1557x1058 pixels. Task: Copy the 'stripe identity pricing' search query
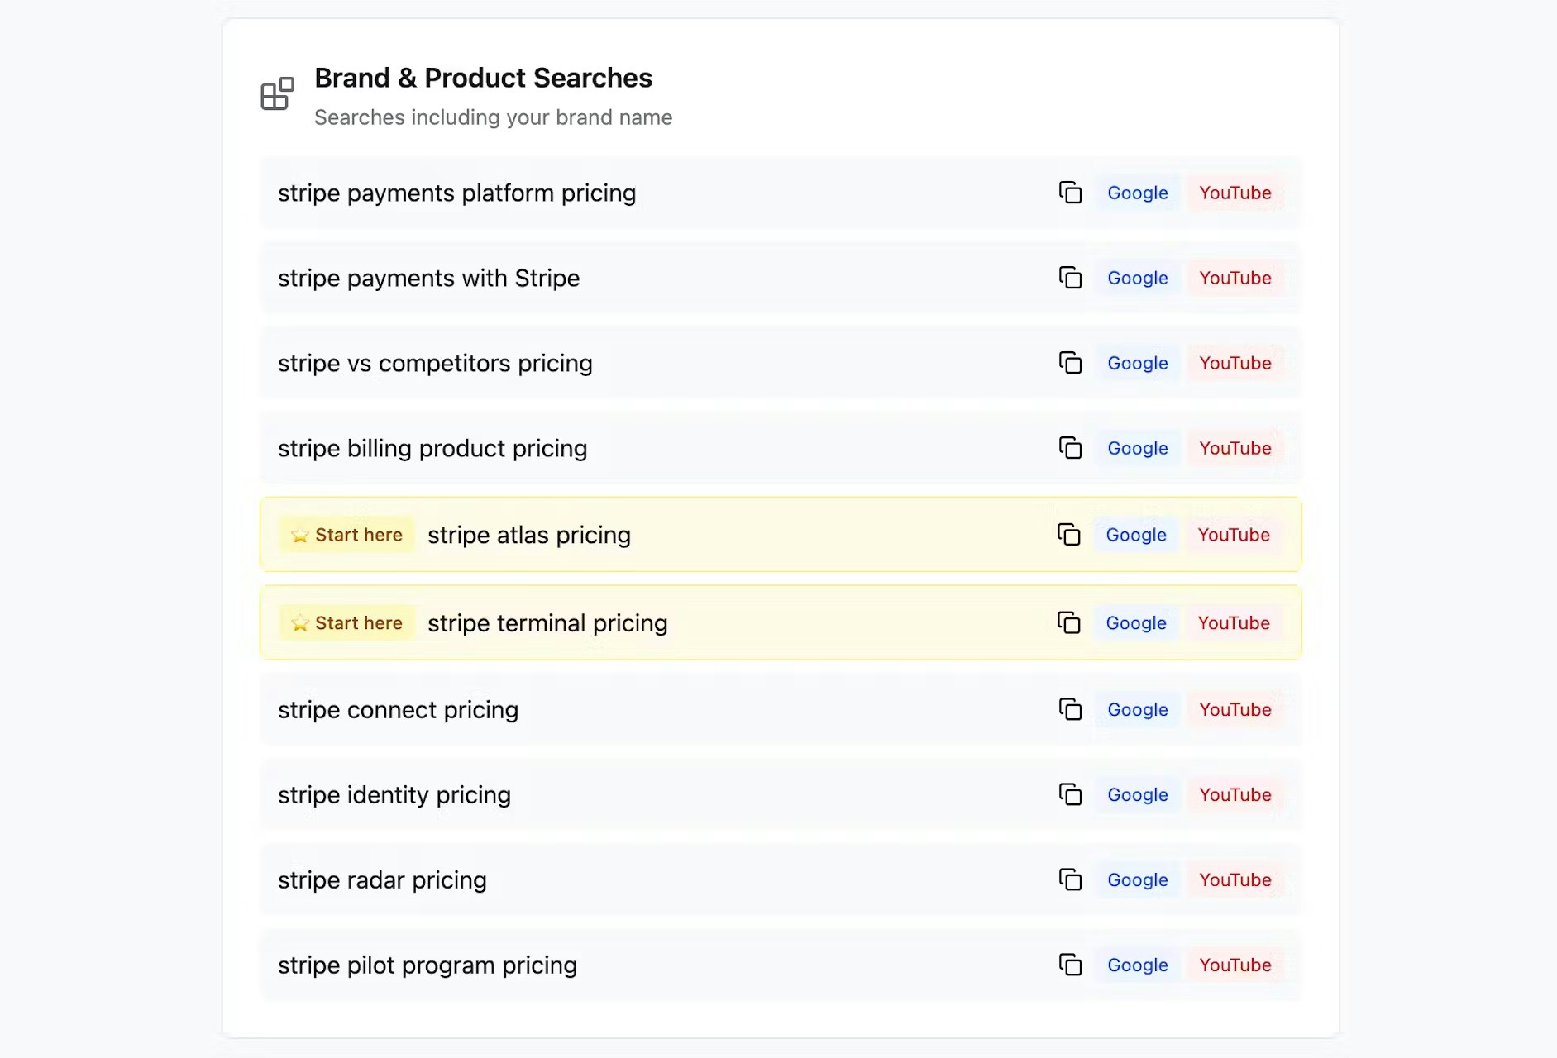coord(1071,794)
